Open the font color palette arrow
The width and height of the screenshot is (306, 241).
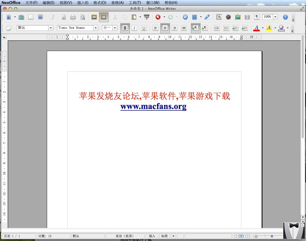pyautogui.click(x=263, y=28)
